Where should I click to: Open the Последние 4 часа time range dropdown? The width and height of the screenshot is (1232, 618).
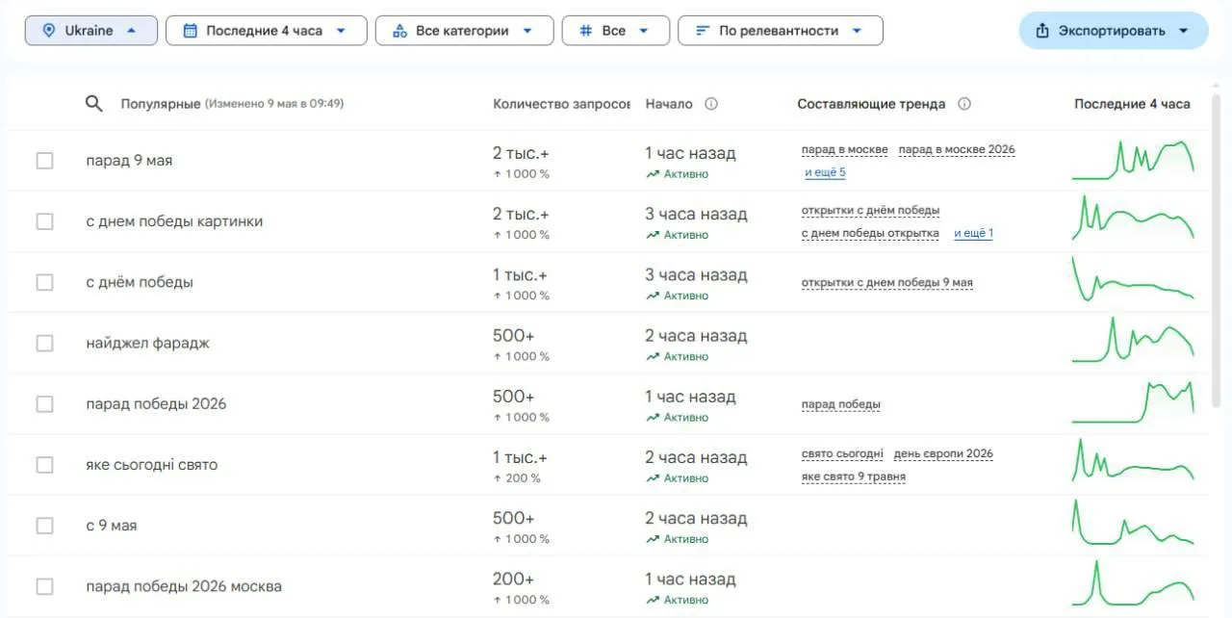tap(266, 31)
